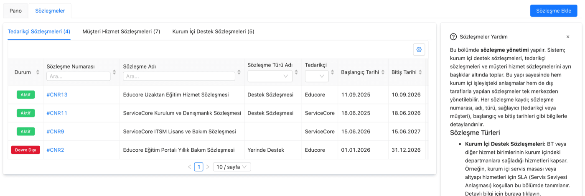Click Educore supplier in #CNR13 row
The width and height of the screenshot is (585, 196).
tap(315, 95)
